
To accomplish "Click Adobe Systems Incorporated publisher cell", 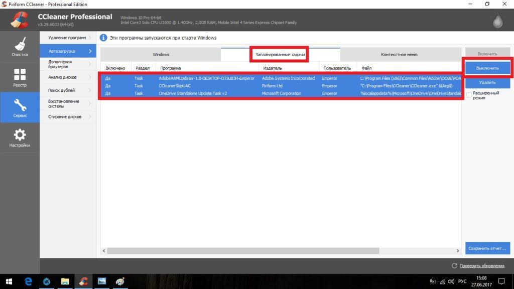I will (x=288, y=78).
